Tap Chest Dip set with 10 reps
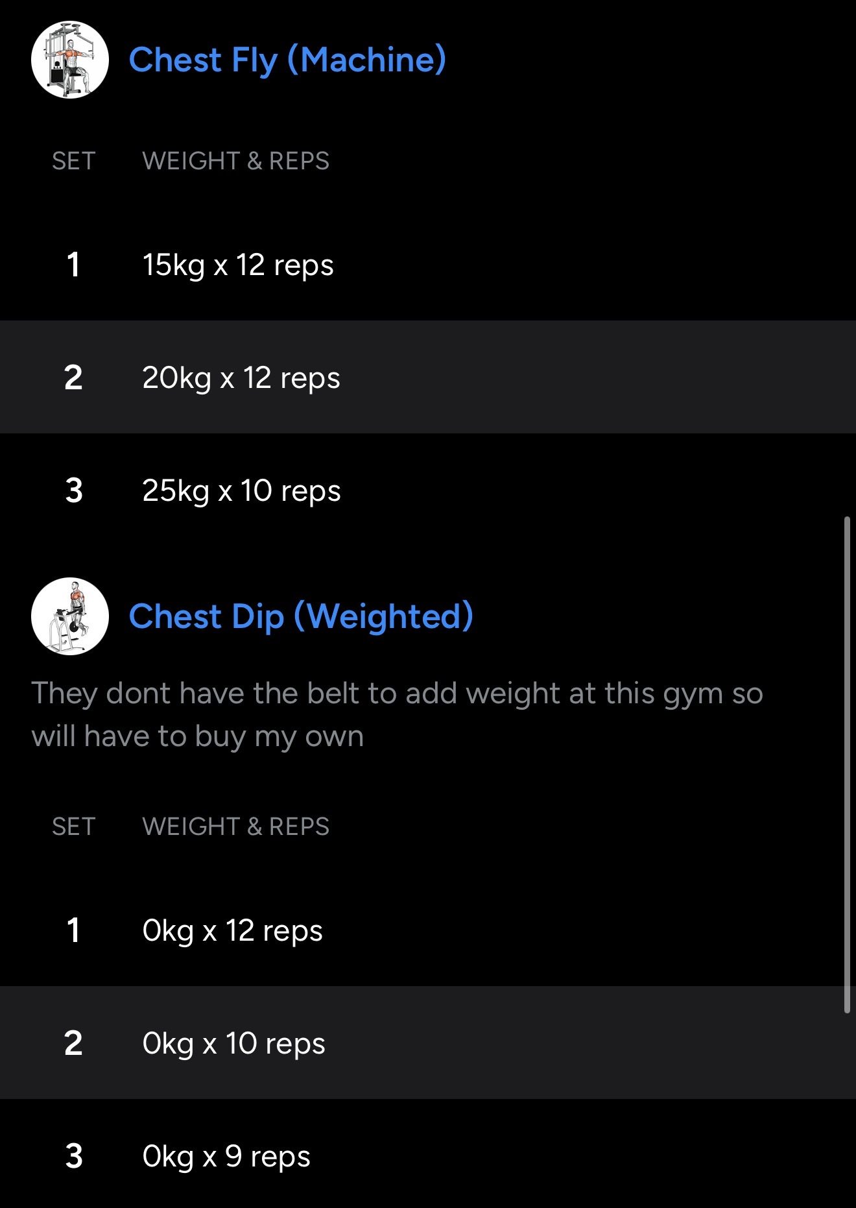This screenshot has height=1208, width=856. [x=233, y=1043]
